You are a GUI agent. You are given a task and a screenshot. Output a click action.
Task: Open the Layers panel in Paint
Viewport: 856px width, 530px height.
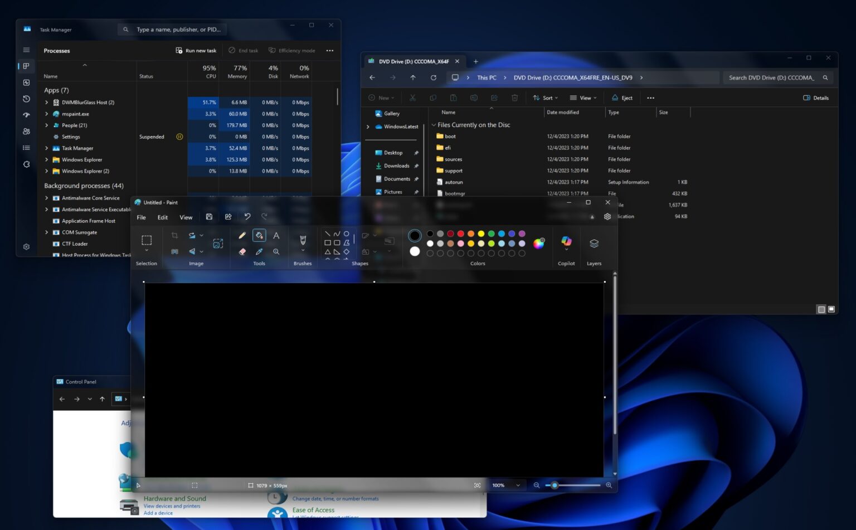point(594,244)
